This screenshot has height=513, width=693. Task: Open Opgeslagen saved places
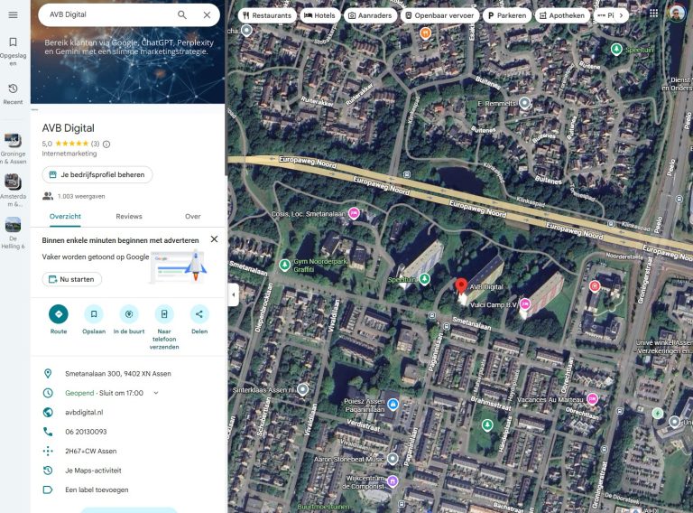coord(13,51)
